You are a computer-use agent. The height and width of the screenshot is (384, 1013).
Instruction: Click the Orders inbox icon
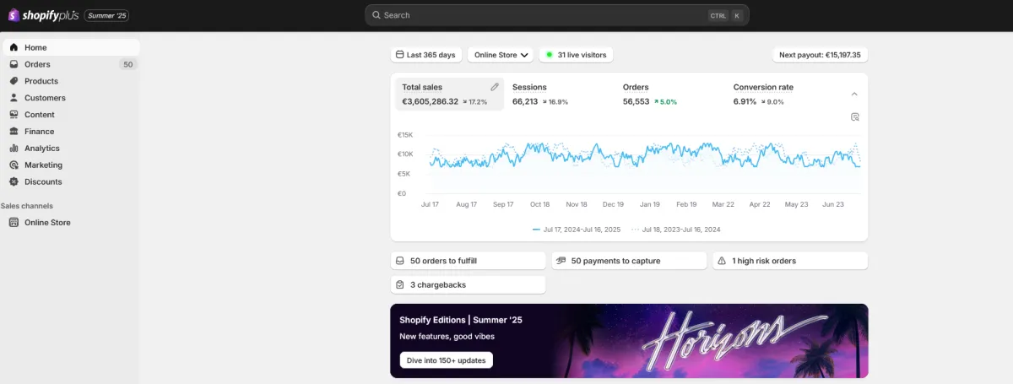click(14, 64)
